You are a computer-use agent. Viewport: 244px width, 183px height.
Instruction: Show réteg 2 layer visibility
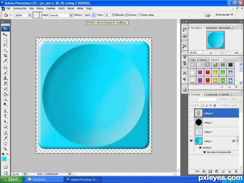pos(191,122)
